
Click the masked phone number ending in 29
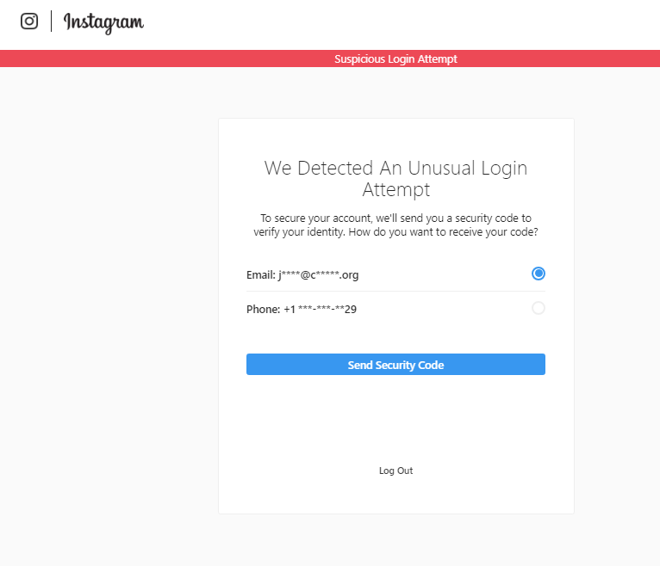pyautogui.click(x=327, y=310)
